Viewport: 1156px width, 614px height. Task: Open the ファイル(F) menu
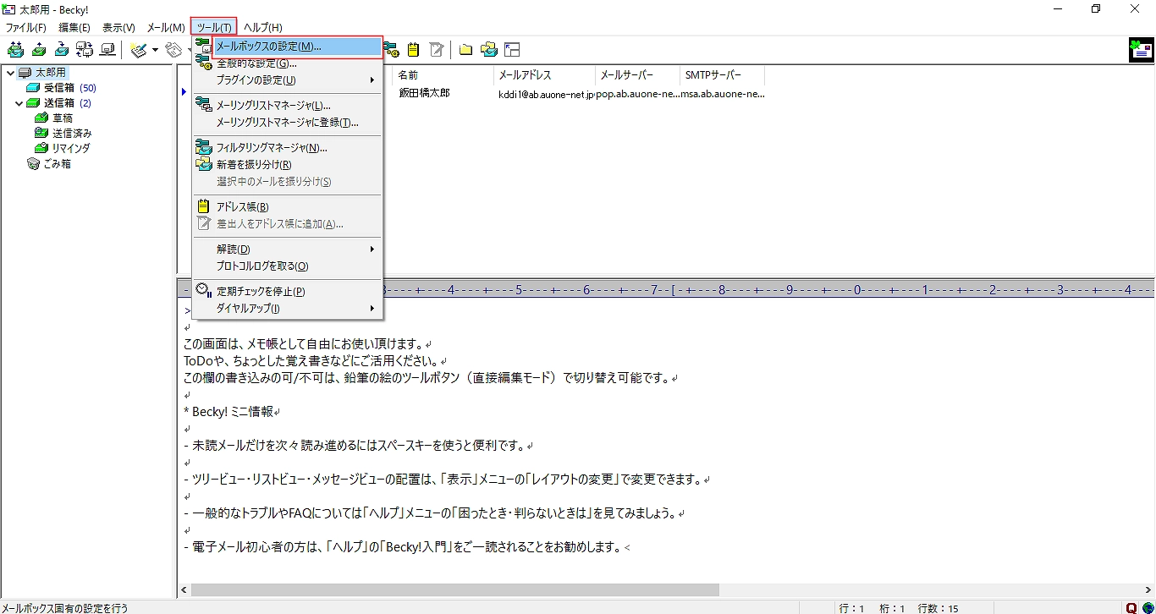click(26, 27)
